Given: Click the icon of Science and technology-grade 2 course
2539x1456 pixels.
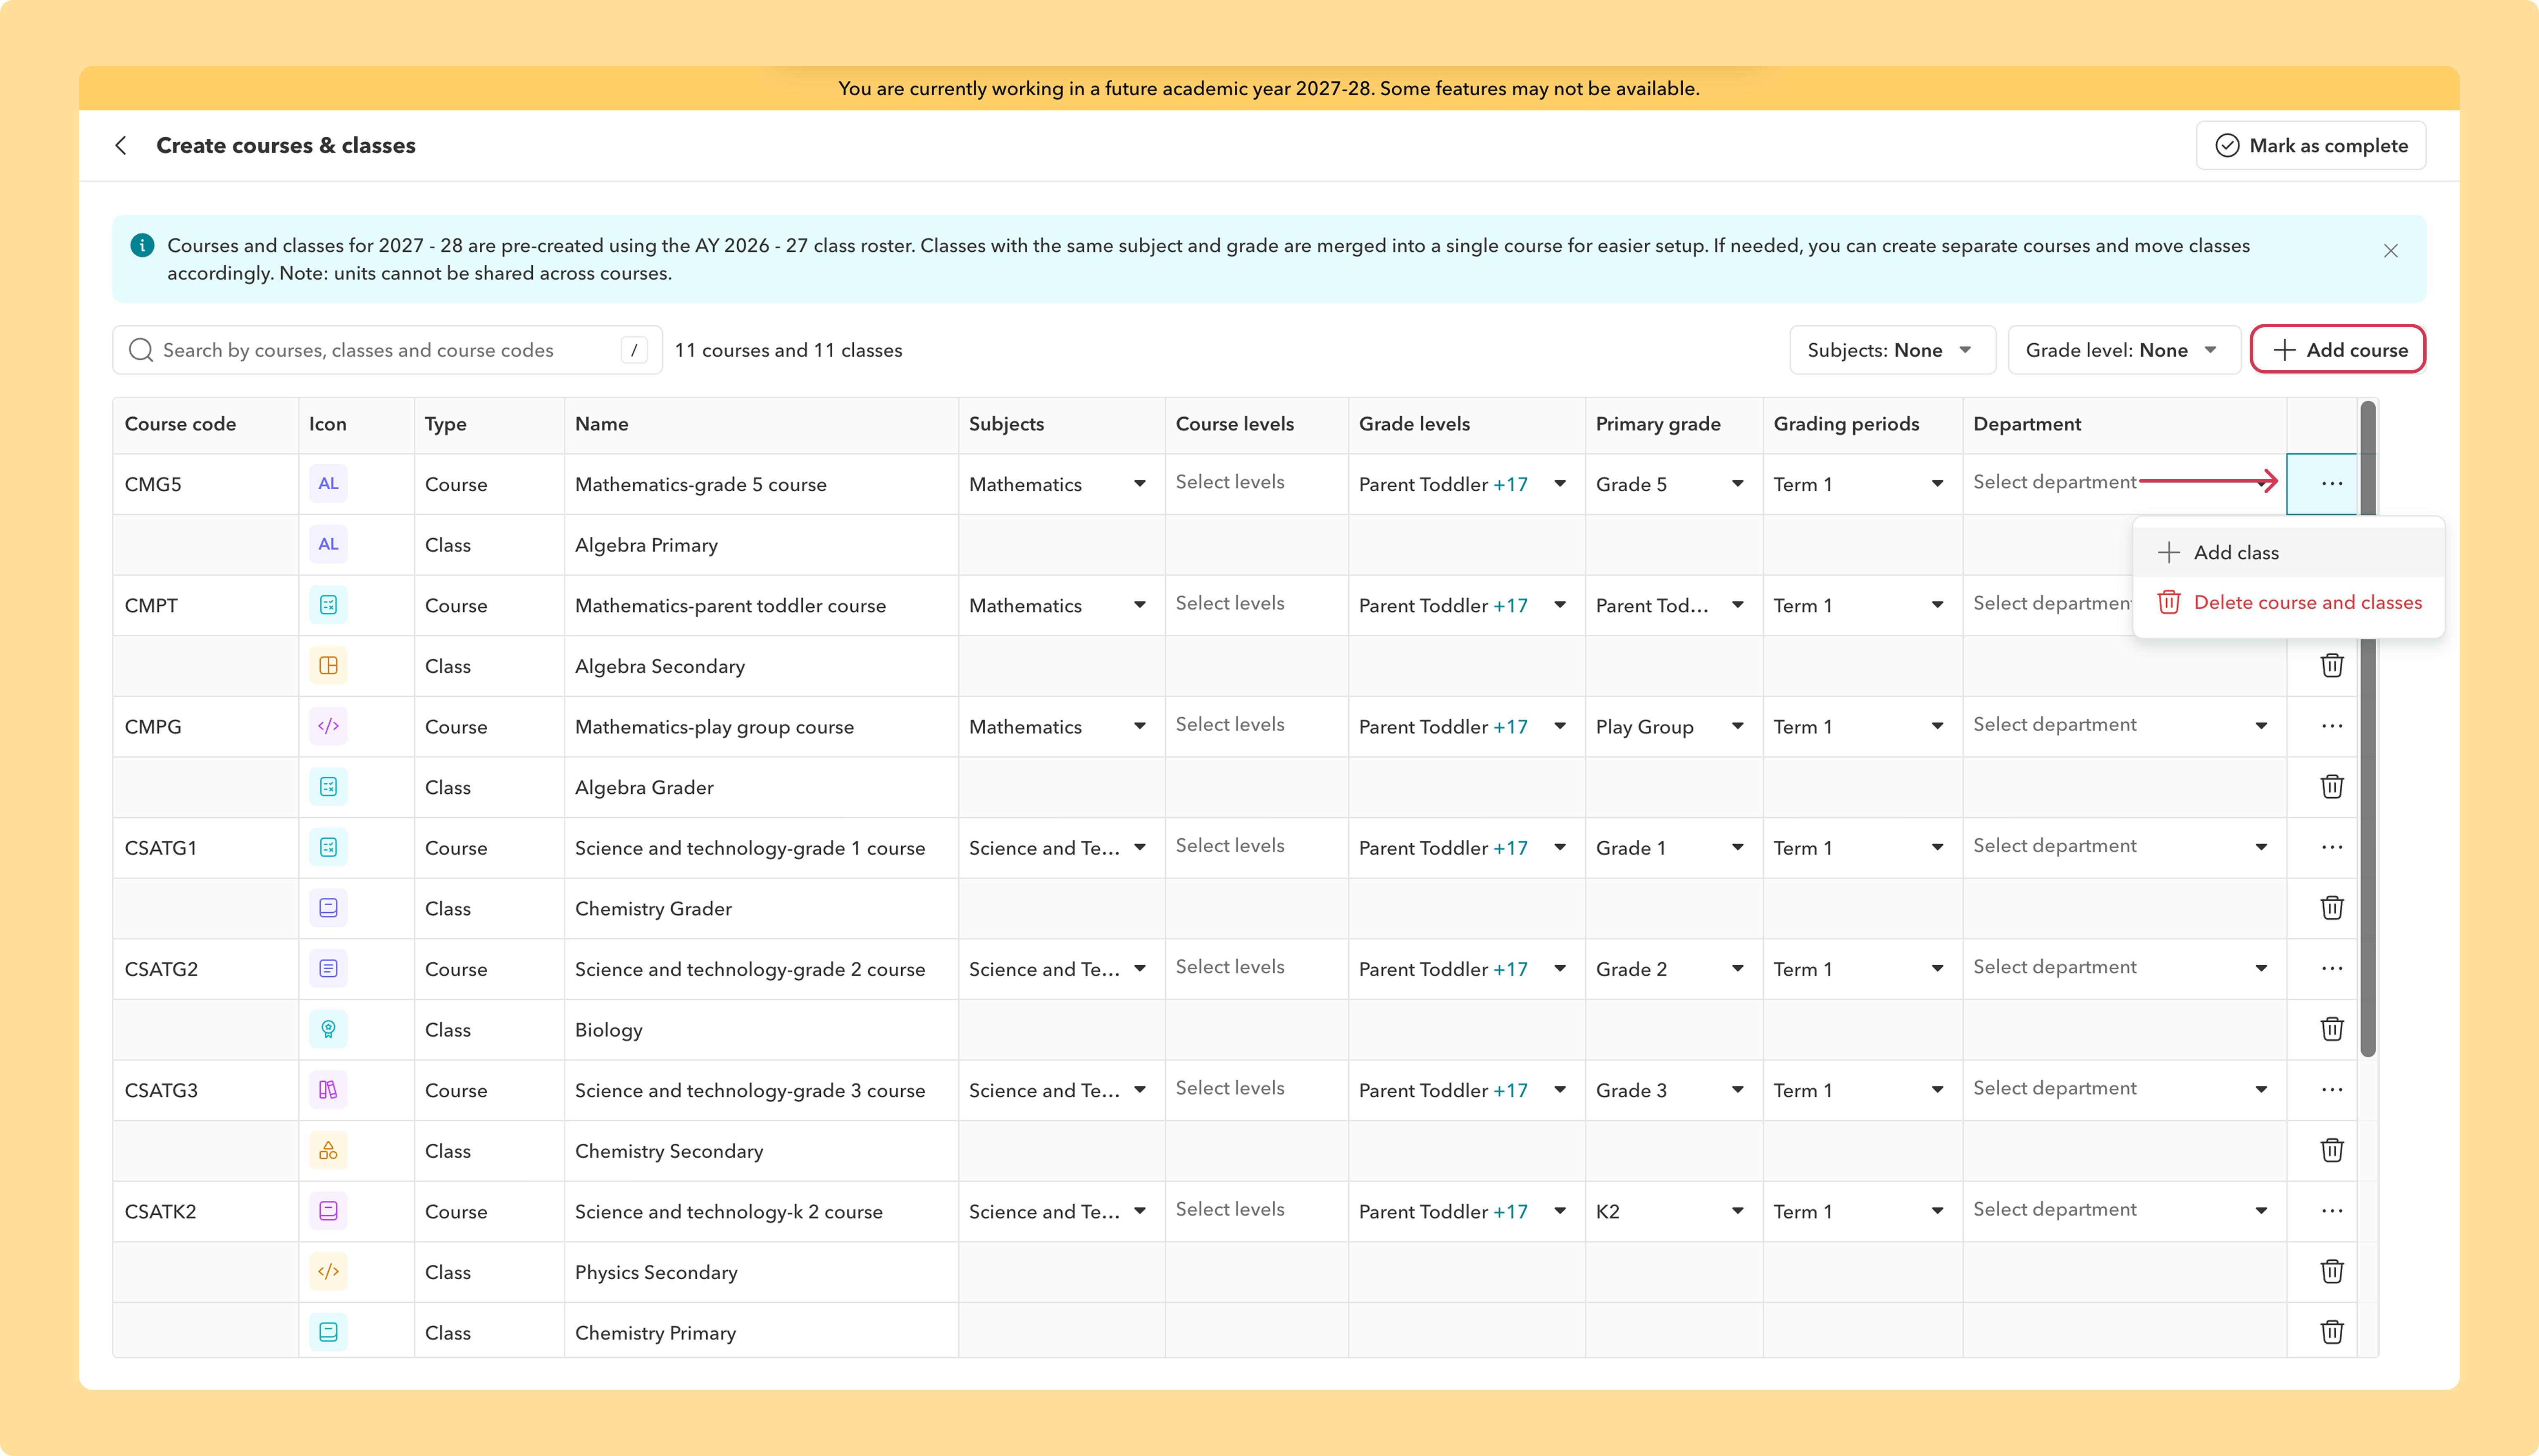Looking at the screenshot, I should [x=328, y=969].
